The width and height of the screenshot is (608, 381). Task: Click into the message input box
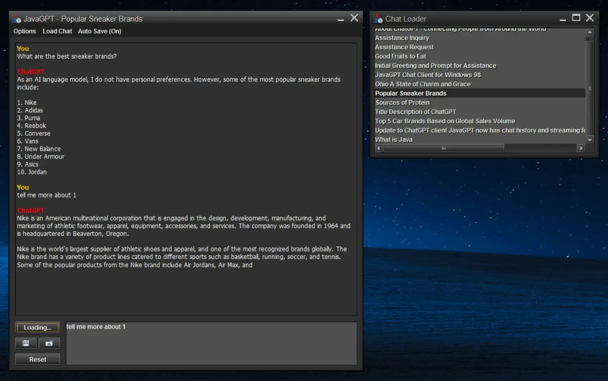(x=211, y=343)
